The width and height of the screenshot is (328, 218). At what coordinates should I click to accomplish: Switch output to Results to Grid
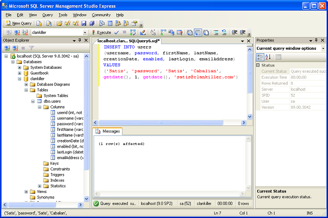pos(198,33)
